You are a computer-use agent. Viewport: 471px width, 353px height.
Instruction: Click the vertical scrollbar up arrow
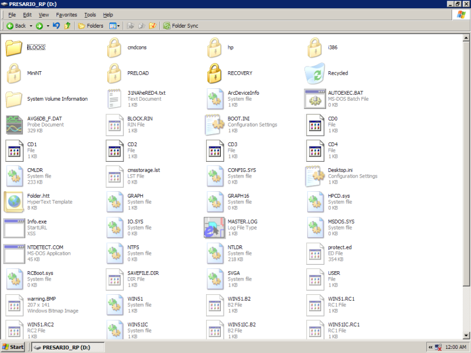[466, 38]
